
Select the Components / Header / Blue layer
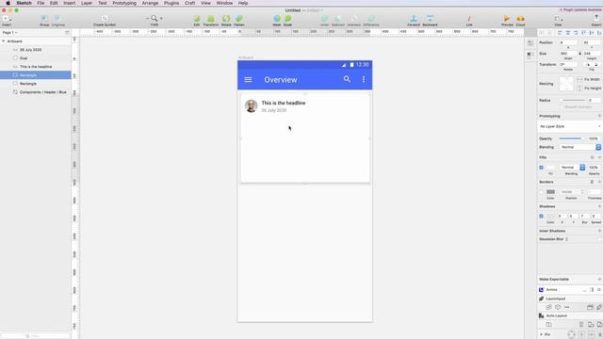click(36, 92)
